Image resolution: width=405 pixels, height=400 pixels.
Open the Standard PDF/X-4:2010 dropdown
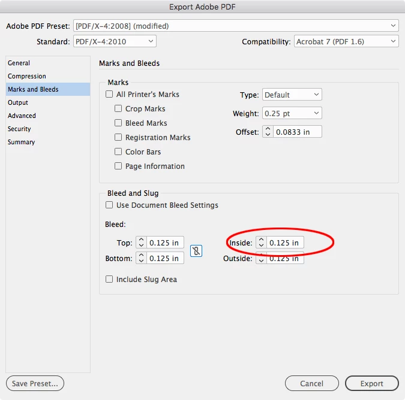[115, 41]
